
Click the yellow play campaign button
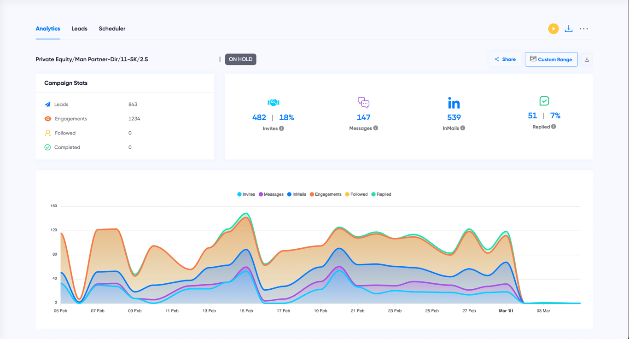[x=553, y=29]
